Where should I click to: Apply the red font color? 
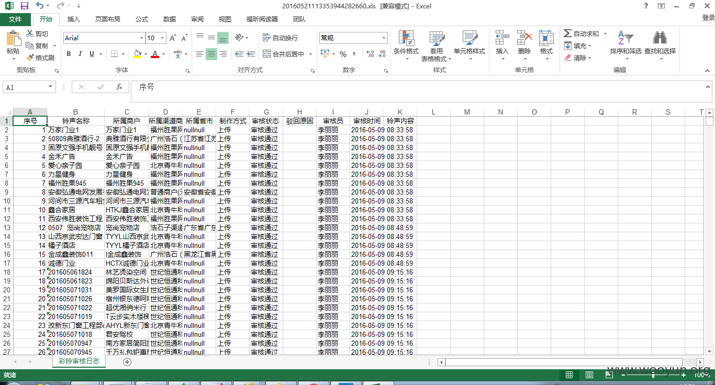155,54
